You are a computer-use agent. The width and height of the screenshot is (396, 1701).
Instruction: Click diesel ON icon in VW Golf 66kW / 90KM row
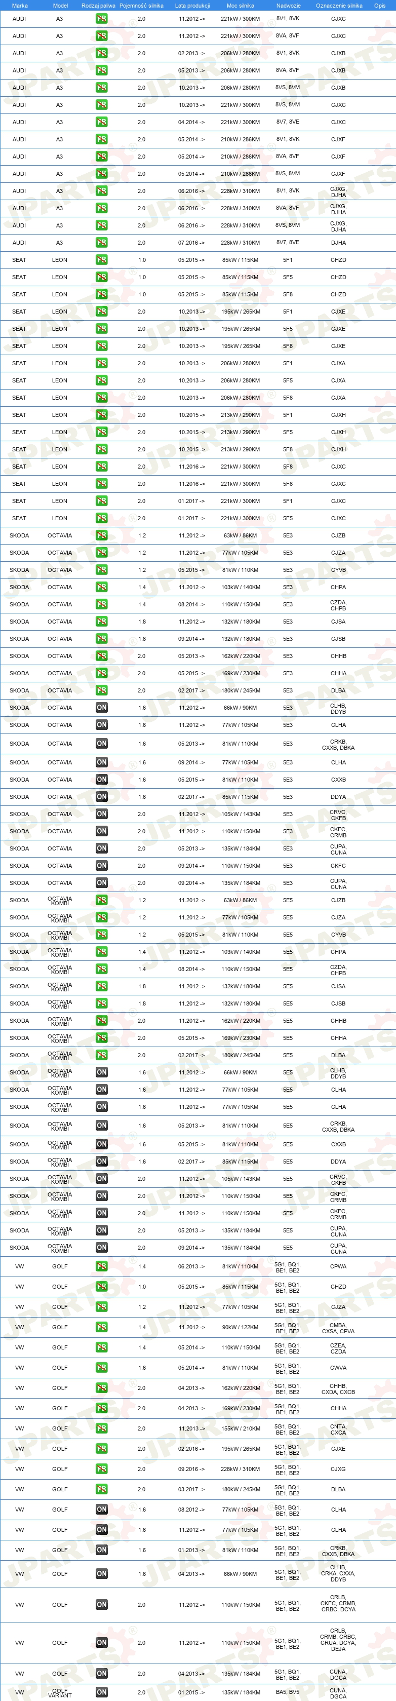[102, 1573]
